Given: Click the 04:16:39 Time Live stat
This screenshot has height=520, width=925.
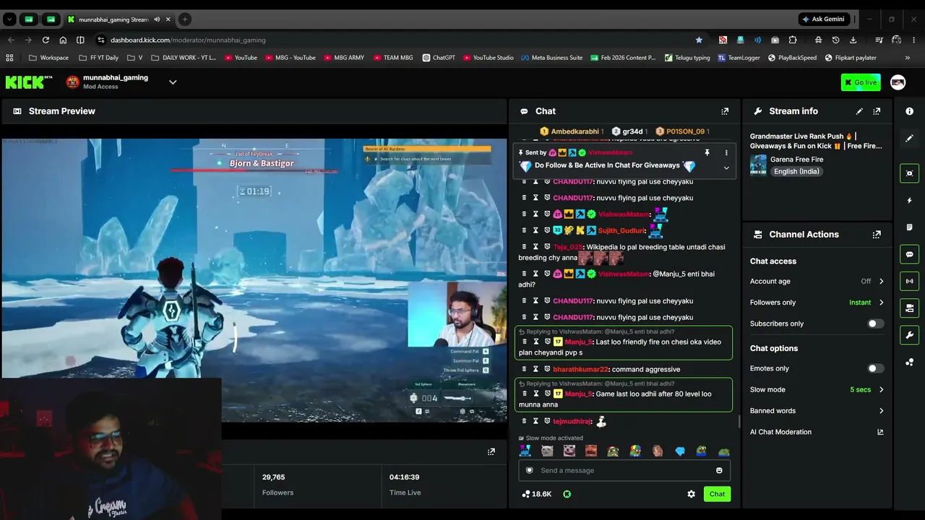Looking at the screenshot, I should (405, 485).
